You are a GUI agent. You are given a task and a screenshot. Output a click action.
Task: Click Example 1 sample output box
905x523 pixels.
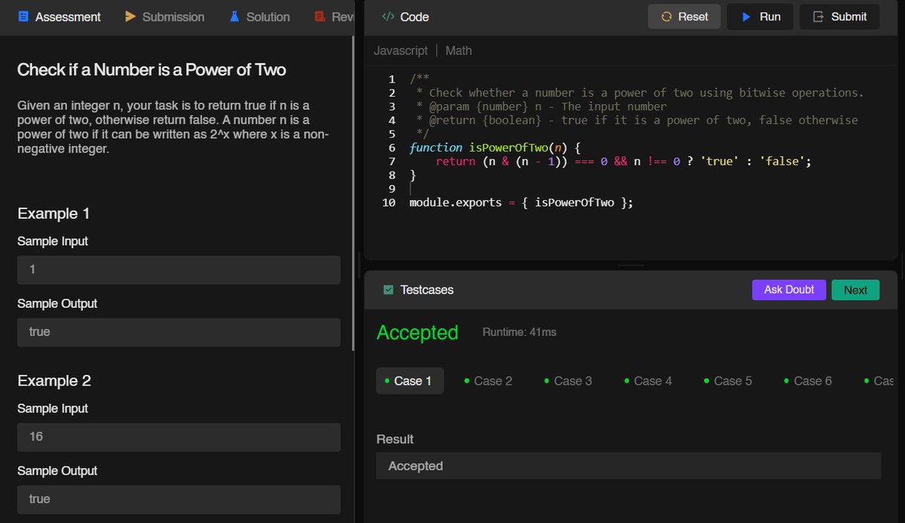coord(179,332)
